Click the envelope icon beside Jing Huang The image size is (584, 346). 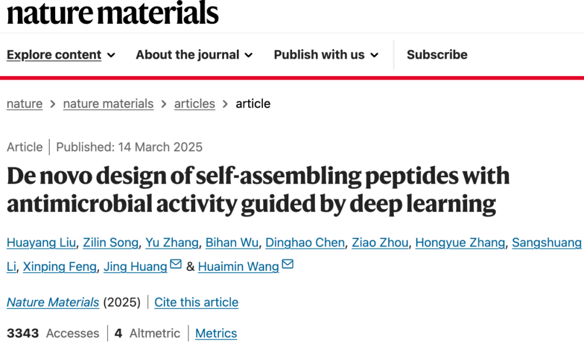coord(175,264)
